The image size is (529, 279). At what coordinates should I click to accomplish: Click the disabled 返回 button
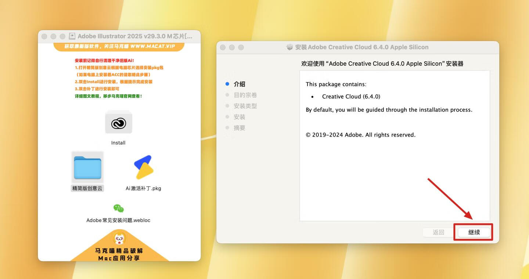click(x=438, y=232)
